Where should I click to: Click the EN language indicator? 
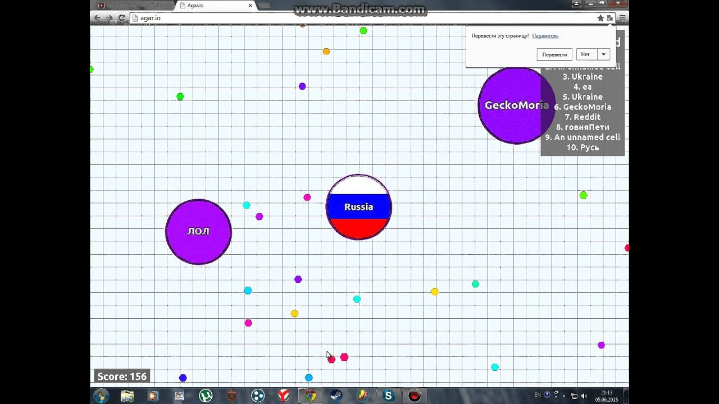pyautogui.click(x=538, y=395)
